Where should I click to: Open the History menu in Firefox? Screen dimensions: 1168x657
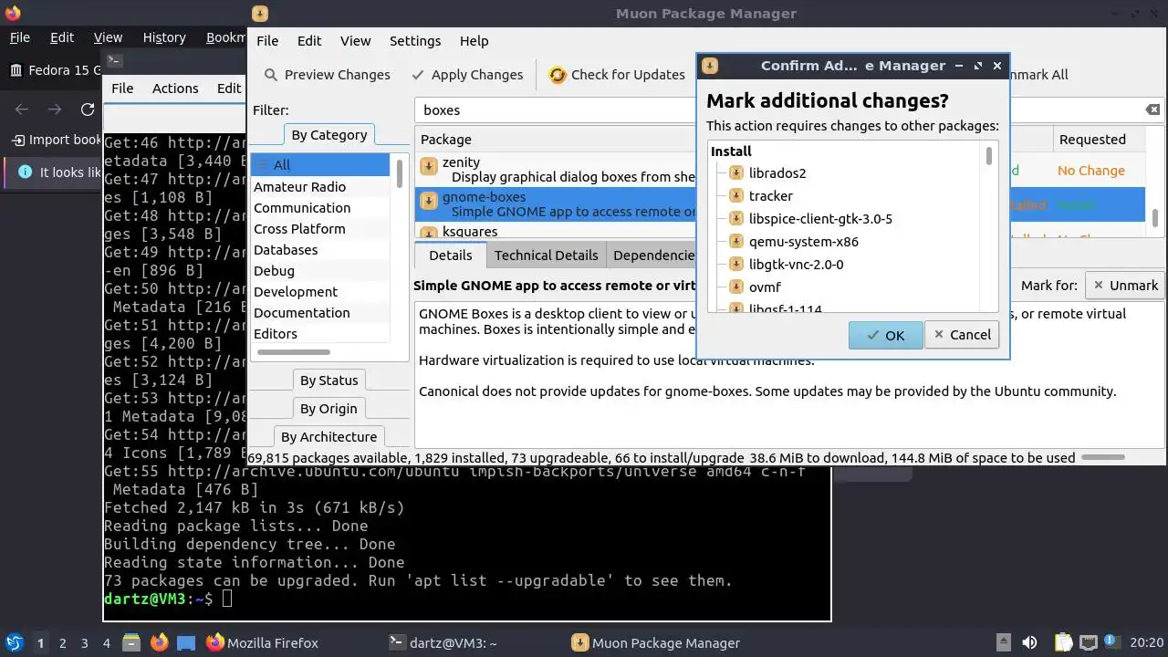click(x=164, y=37)
